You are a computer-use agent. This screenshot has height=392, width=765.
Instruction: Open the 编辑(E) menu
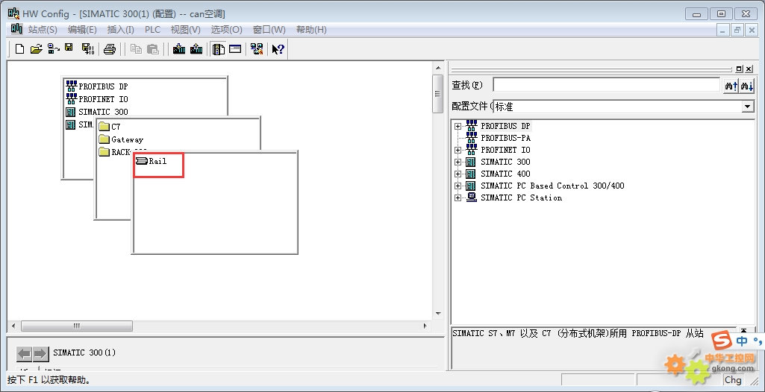click(x=82, y=30)
